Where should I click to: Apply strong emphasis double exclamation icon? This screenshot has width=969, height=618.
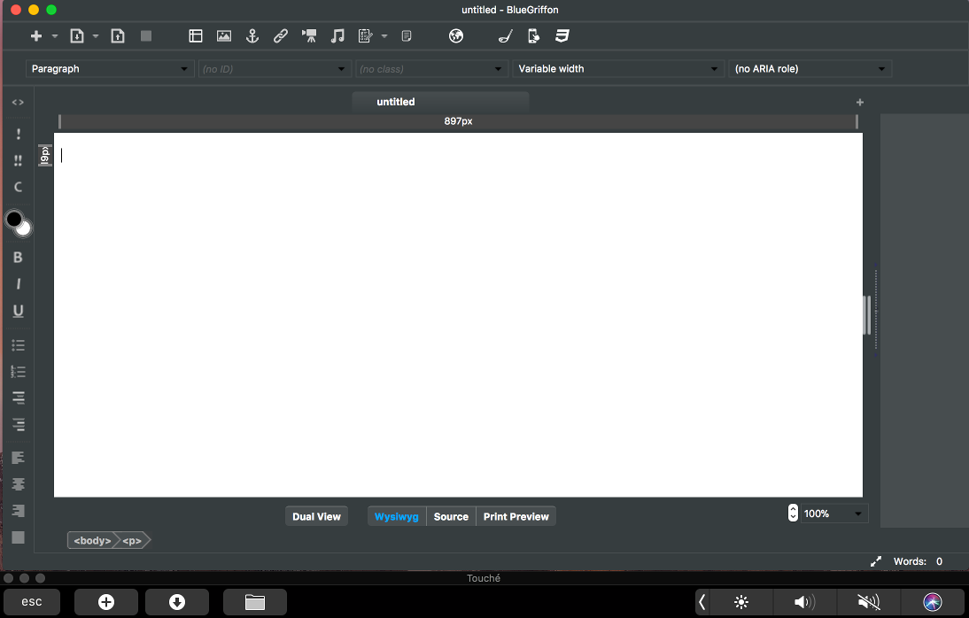(18, 160)
